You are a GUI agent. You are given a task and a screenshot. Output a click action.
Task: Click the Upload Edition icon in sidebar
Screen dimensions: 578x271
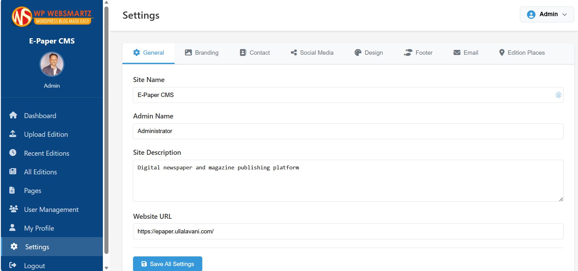coord(13,134)
